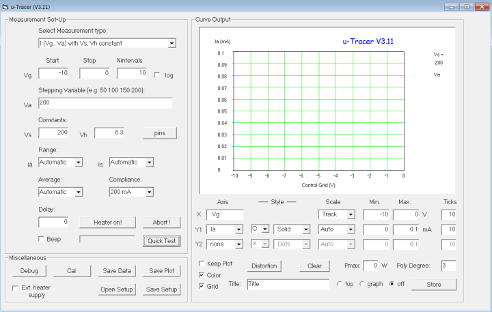Viewport: 492px width, 312px height.
Task: Click the Poly Degree input field
Action: [449, 266]
